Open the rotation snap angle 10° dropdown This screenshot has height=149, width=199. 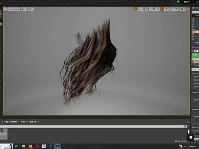pyautogui.click(x=166, y=9)
